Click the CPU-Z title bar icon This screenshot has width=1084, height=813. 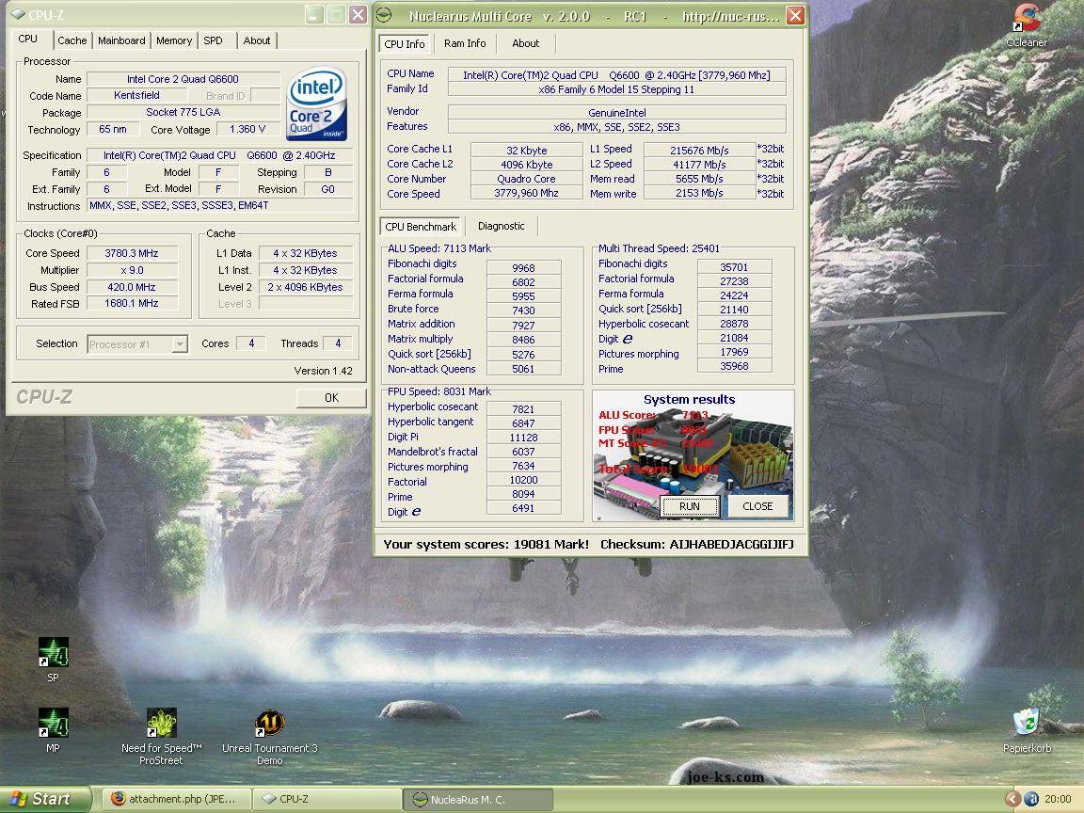coord(18,14)
